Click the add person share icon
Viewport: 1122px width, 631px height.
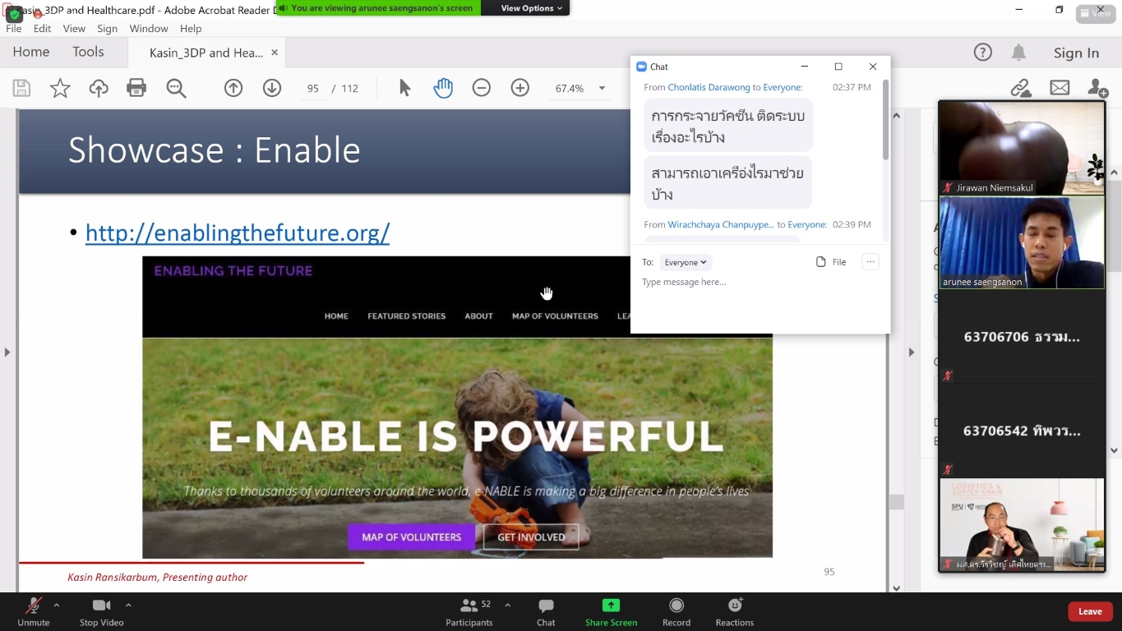[x=1097, y=88]
